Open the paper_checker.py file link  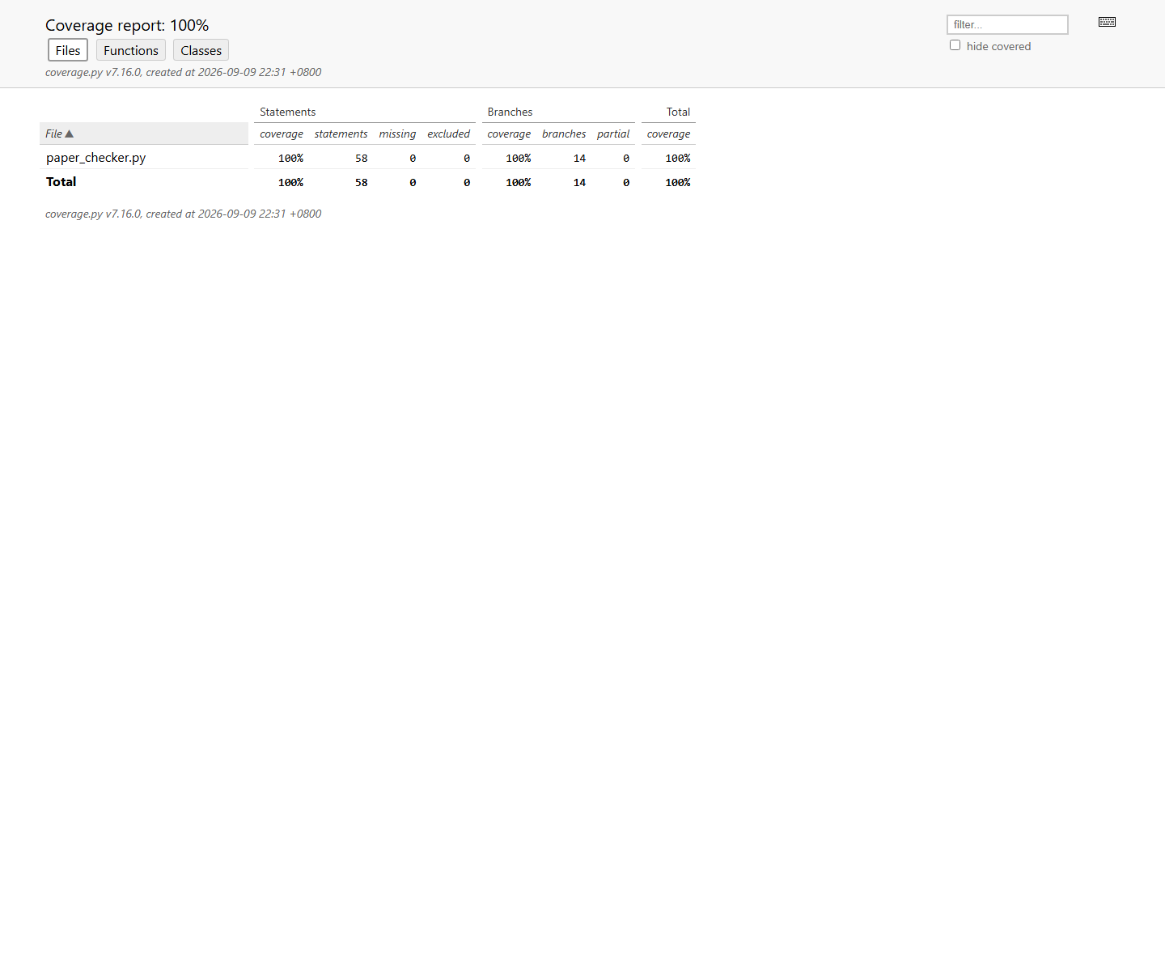click(95, 157)
